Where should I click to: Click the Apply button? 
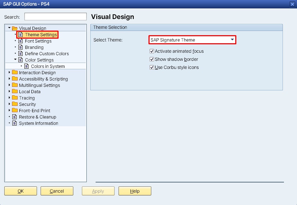pyautogui.click(x=98, y=191)
